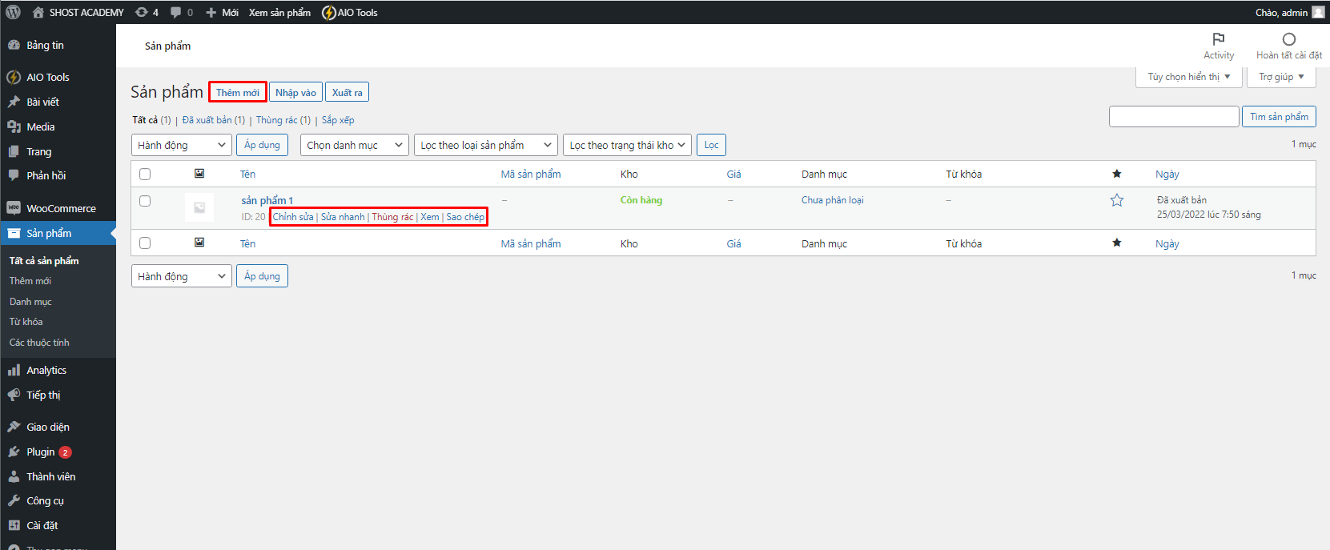Click Sửa nhanh under sản phẩm 1
Viewport: 1330px width, 550px height.
(343, 217)
